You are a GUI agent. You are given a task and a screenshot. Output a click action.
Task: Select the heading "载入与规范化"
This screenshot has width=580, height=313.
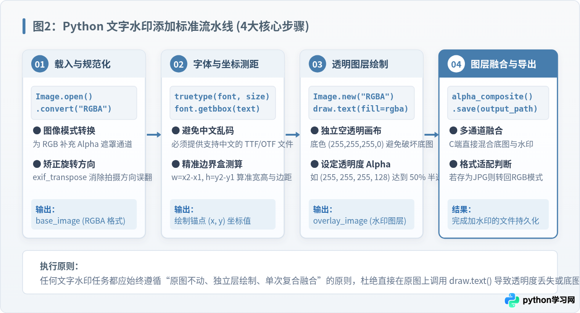[x=82, y=64]
